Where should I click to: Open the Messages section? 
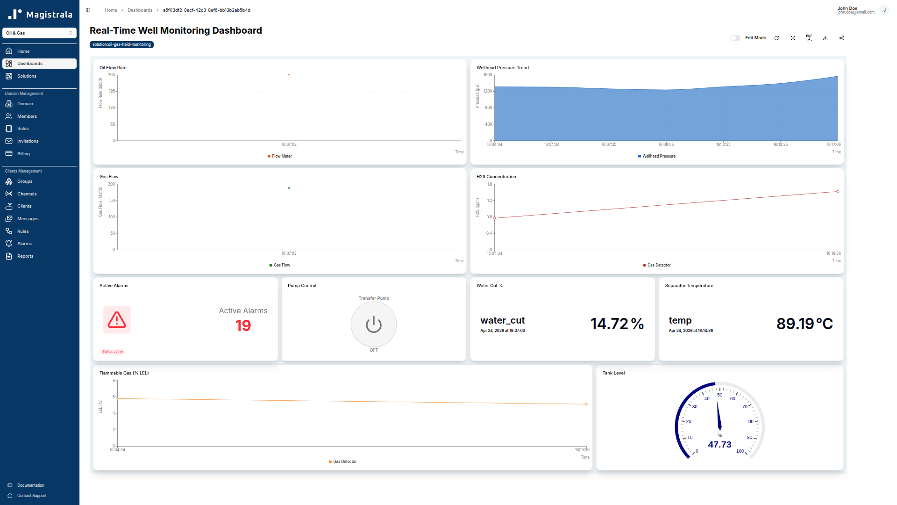(28, 218)
